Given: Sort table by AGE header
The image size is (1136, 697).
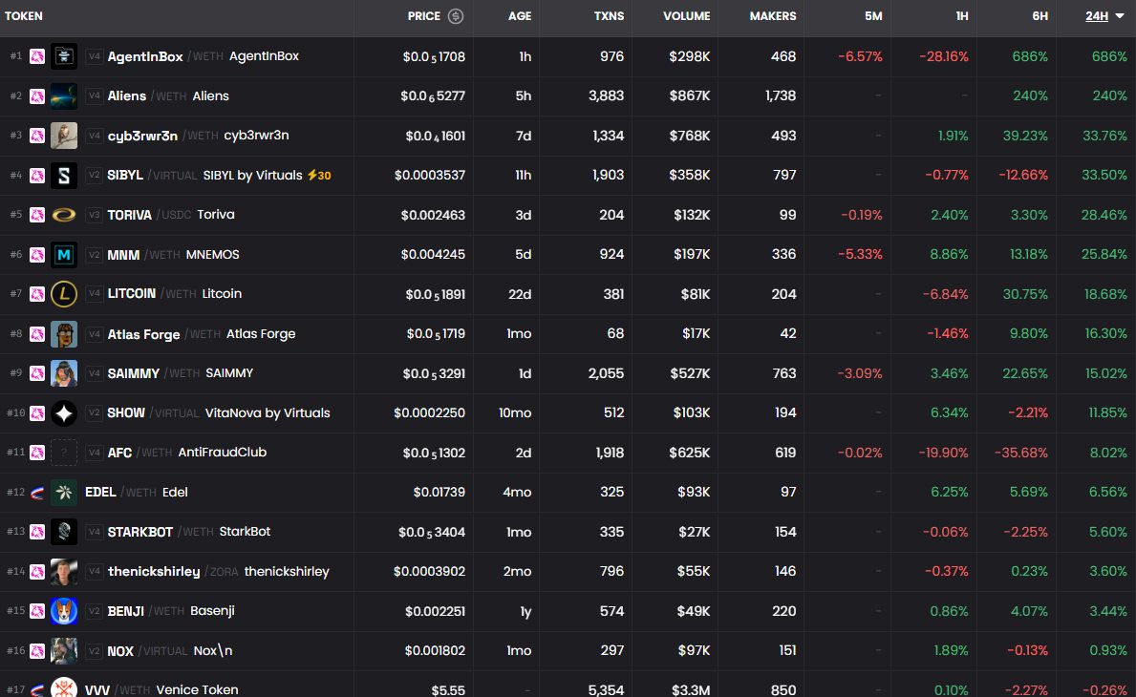Looking at the screenshot, I should pos(520,16).
